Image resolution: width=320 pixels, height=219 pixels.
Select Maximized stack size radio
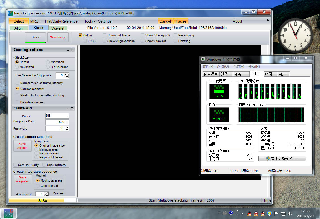17,67
